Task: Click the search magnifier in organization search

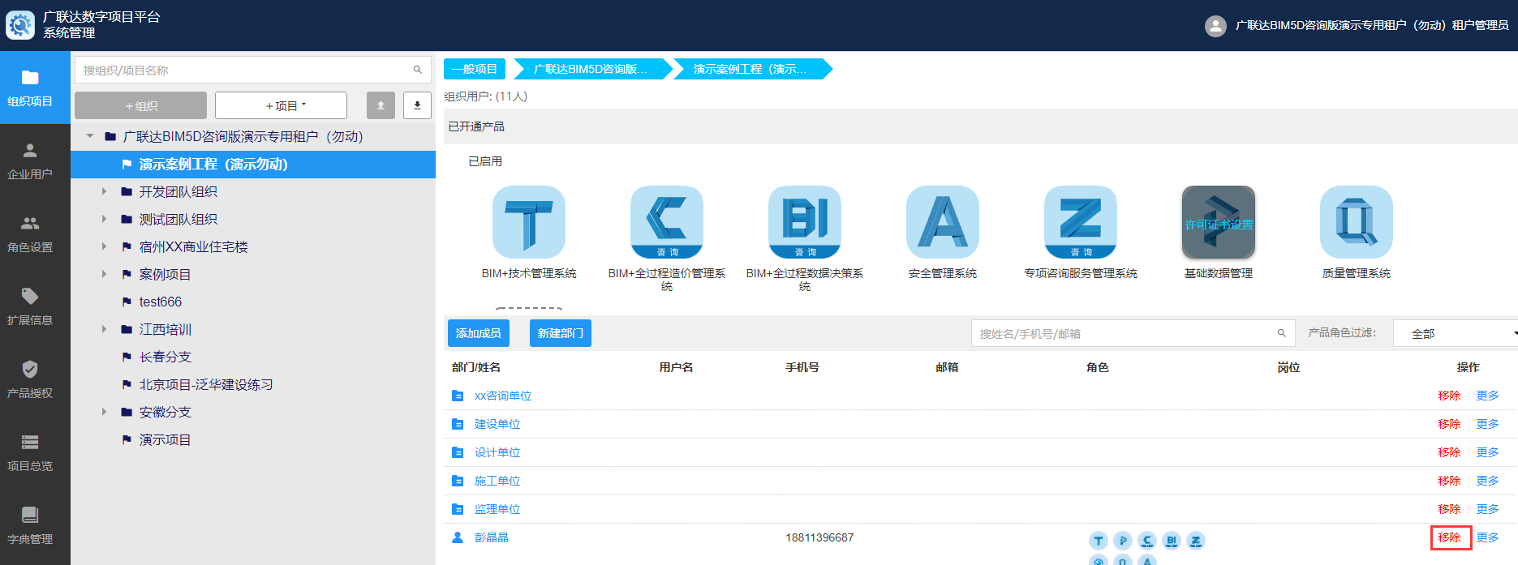Action: tap(418, 70)
